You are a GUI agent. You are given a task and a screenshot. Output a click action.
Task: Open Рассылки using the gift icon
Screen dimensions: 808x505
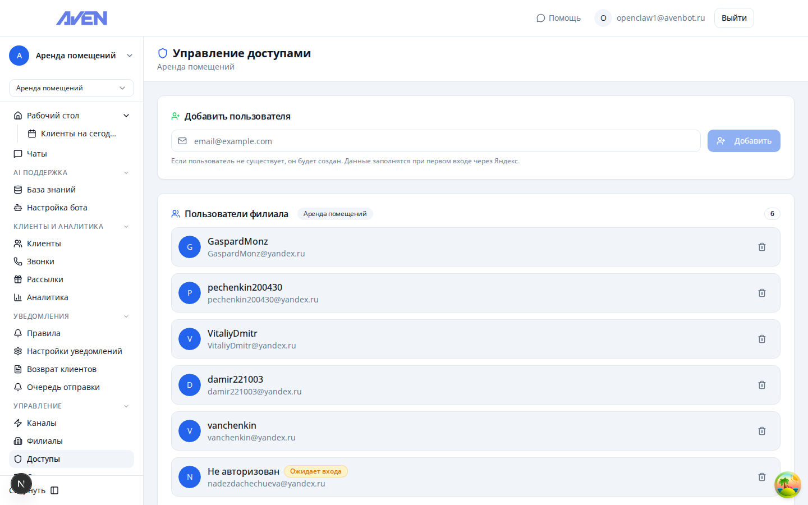click(17, 279)
